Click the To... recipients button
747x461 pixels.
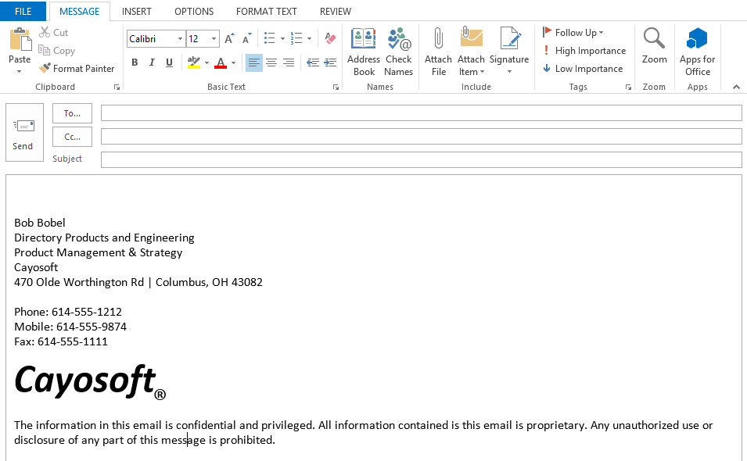72,113
